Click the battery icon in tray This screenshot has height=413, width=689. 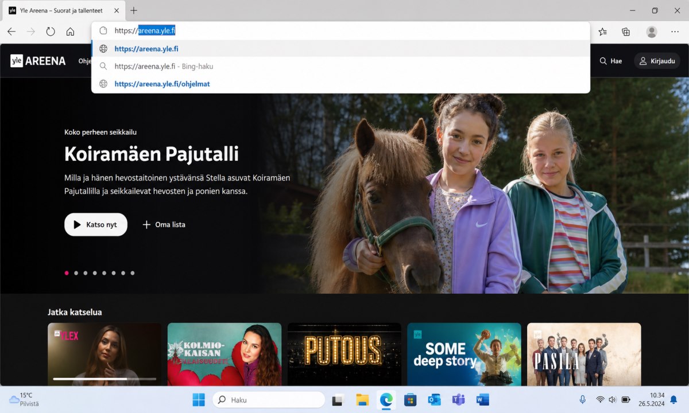[626, 400]
